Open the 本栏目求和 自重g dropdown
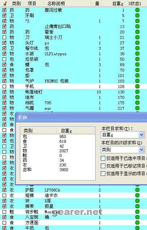The width and height of the screenshot is (147, 230). point(141,135)
